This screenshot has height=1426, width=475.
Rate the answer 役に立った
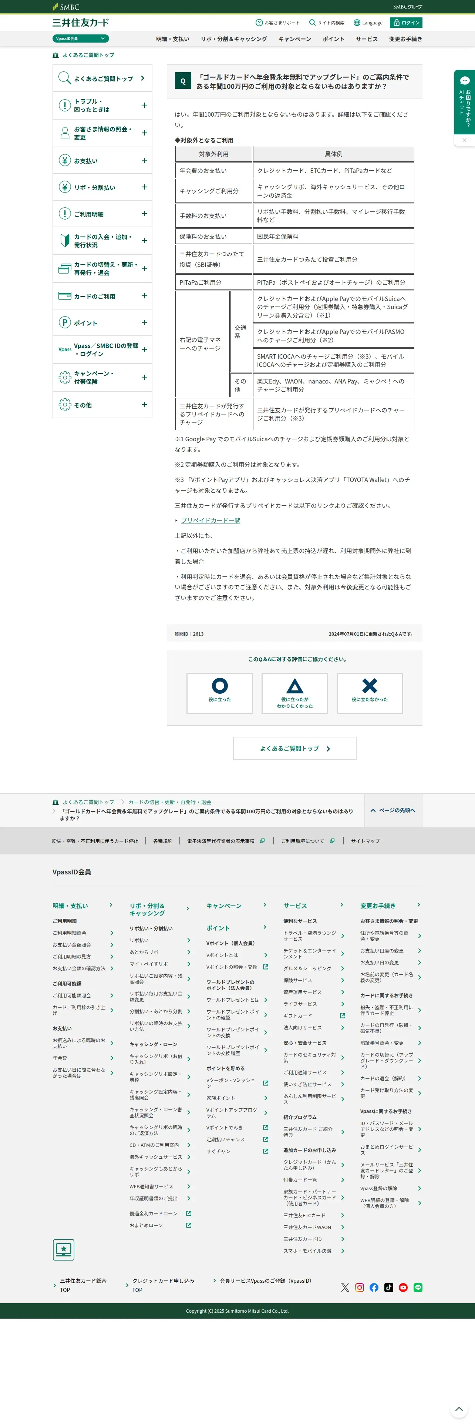tap(219, 693)
